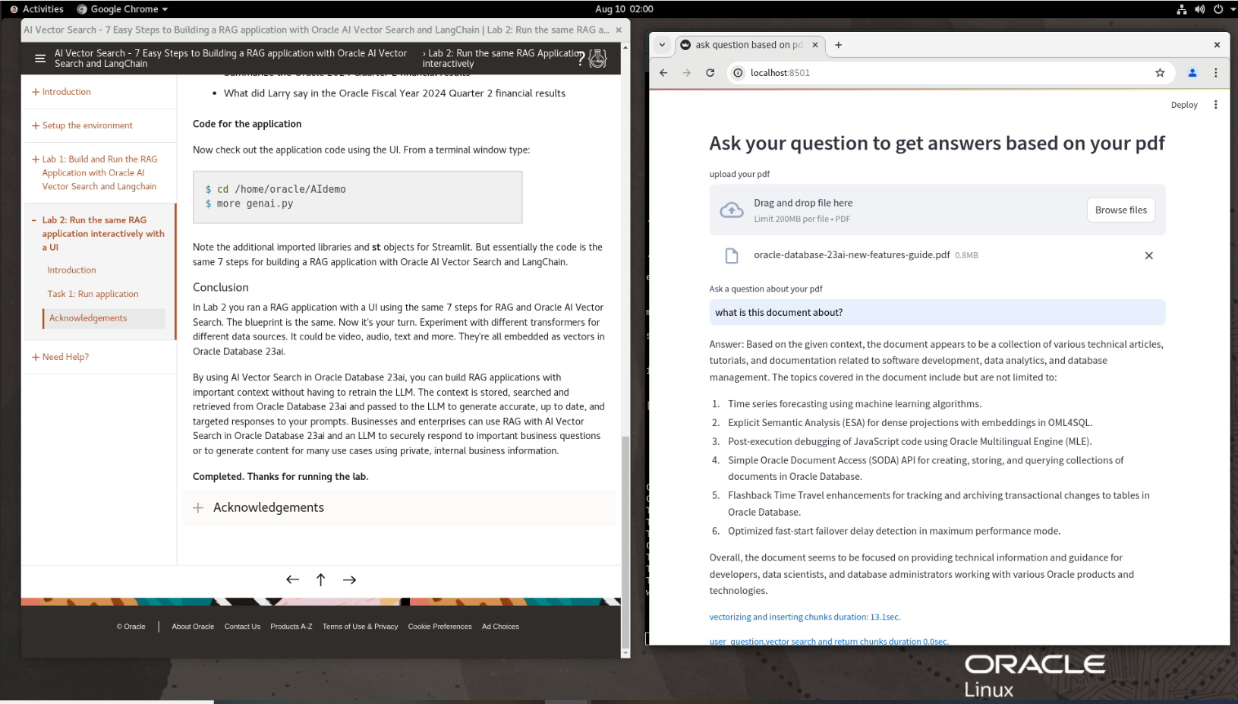The height and width of the screenshot is (704, 1238).
Task: Click the code block with cd command
Action: point(358,197)
